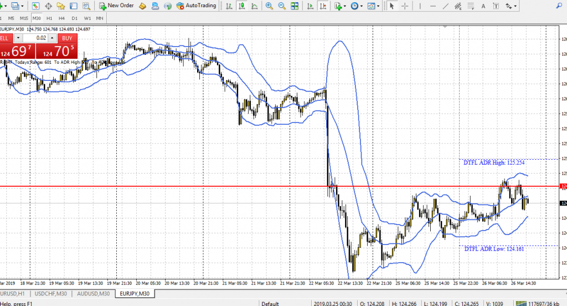
Task: Show the Navigator panel (folder with star)
Action: click(x=61, y=6)
